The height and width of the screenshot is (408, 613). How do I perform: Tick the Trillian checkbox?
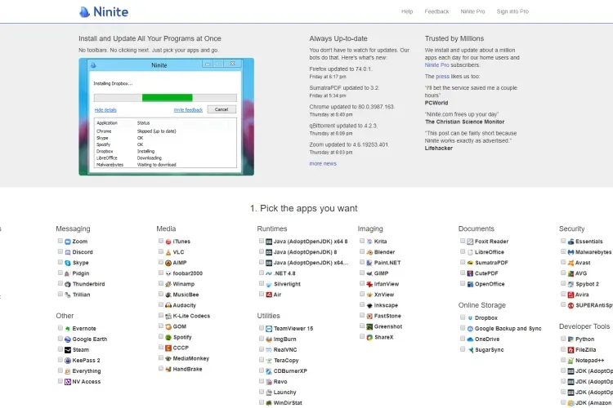(60, 294)
